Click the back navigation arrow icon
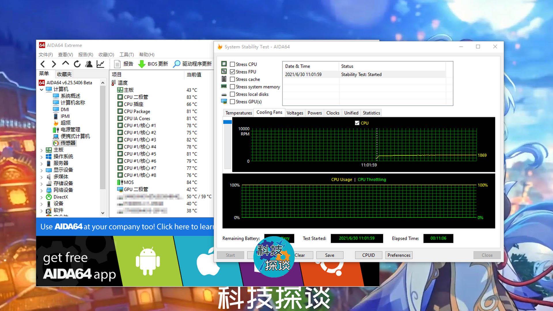Image resolution: width=553 pixels, height=311 pixels. [43, 64]
